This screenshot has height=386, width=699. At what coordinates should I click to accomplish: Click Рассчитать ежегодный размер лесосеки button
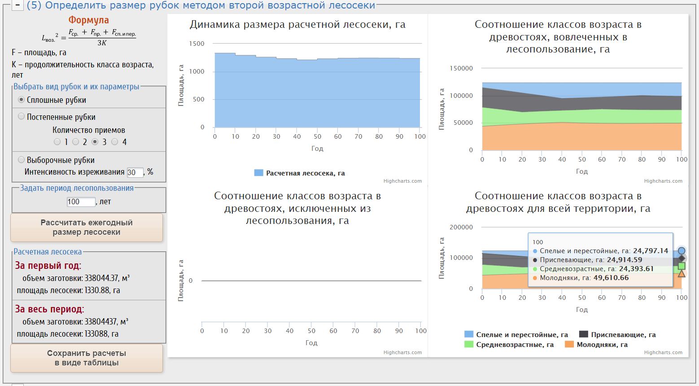pyautogui.click(x=87, y=228)
